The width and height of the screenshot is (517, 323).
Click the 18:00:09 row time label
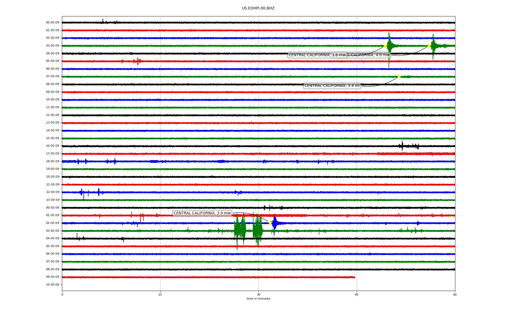(x=53, y=161)
